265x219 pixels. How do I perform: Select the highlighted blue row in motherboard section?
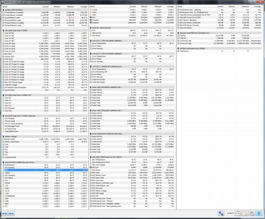(45, 170)
